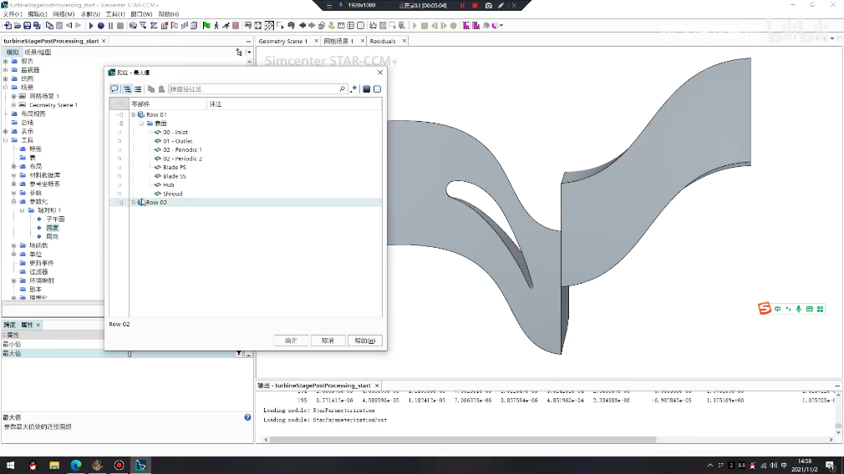Image resolution: width=844 pixels, height=474 pixels.
Task: Click the select-all dark square icon
Action: pos(367,88)
